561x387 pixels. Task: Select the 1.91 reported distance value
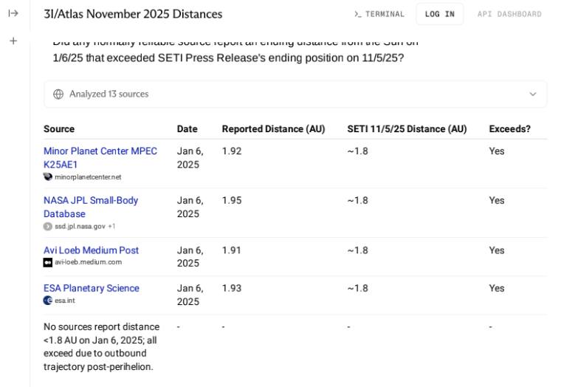point(232,250)
